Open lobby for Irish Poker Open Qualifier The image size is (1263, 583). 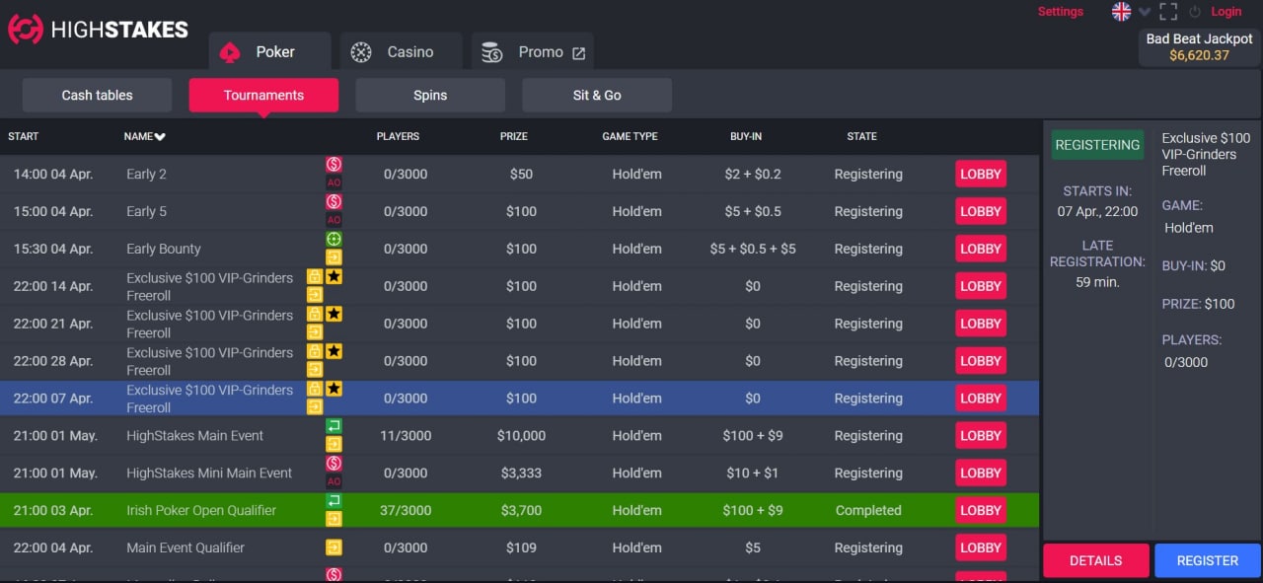(980, 510)
